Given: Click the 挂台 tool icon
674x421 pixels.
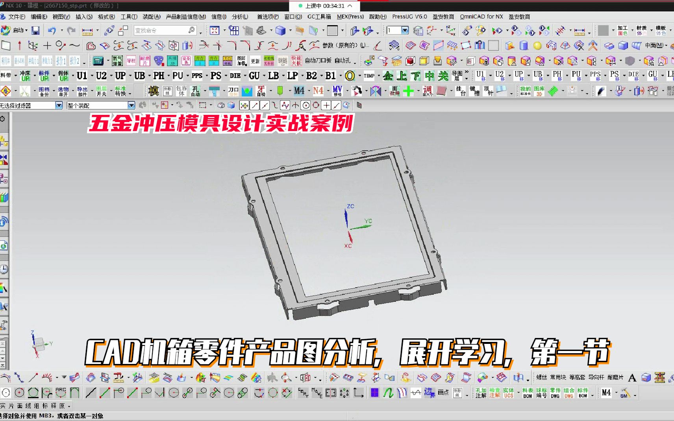Looking at the screenshot, I should tap(460, 91).
